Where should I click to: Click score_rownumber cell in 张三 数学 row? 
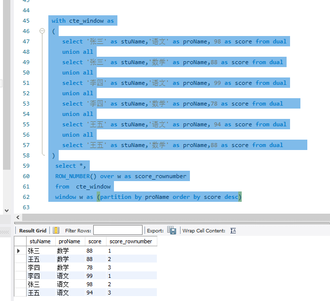pyautogui.click(x=132, y=251)
